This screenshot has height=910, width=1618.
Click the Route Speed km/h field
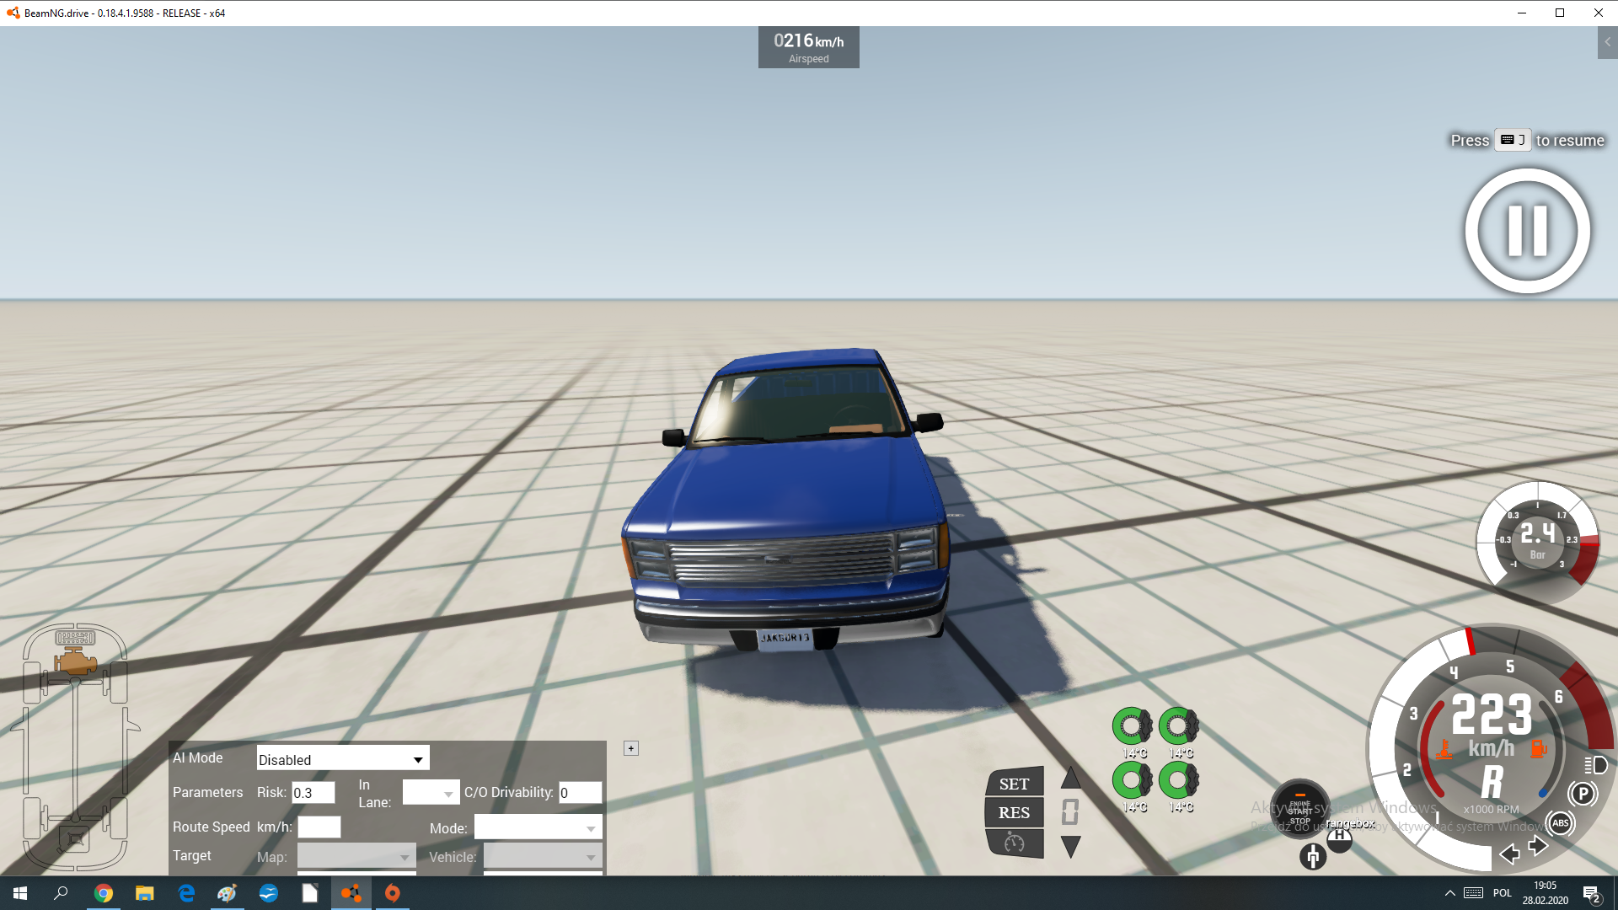pyautogui.click(x=319, y=827)
